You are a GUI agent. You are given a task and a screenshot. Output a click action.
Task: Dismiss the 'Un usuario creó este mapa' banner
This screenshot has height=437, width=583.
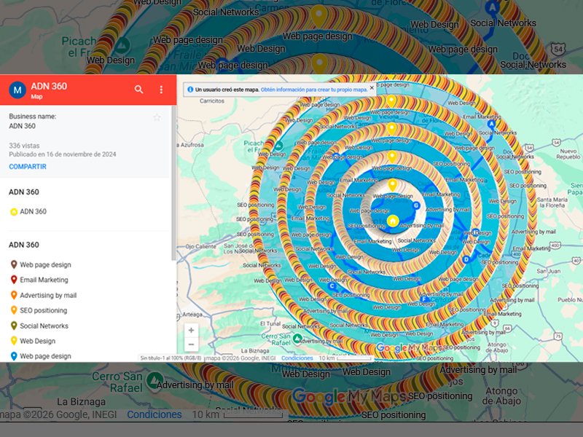(x=372, y=87)
